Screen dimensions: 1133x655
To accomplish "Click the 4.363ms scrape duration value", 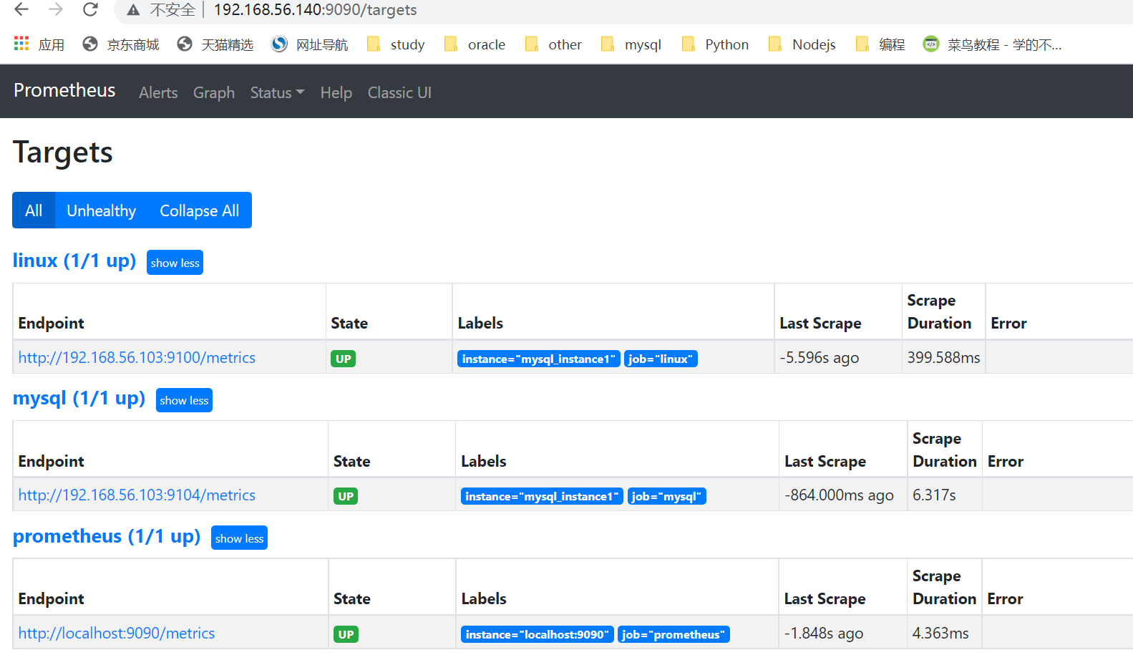I will pyautogui.click(x=940, y=633).
